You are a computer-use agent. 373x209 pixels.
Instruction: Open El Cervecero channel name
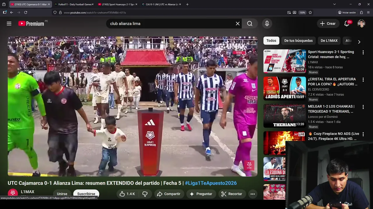point(319,89)
